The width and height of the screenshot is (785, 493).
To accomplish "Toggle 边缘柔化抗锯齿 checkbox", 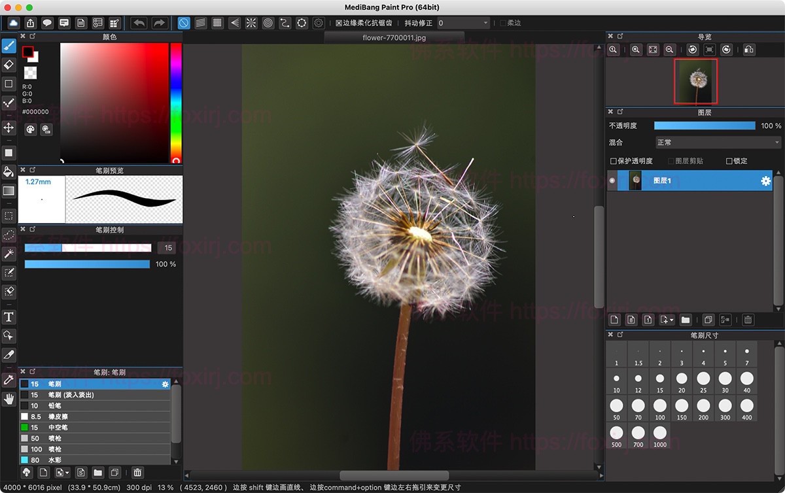I will pos(339,23).
